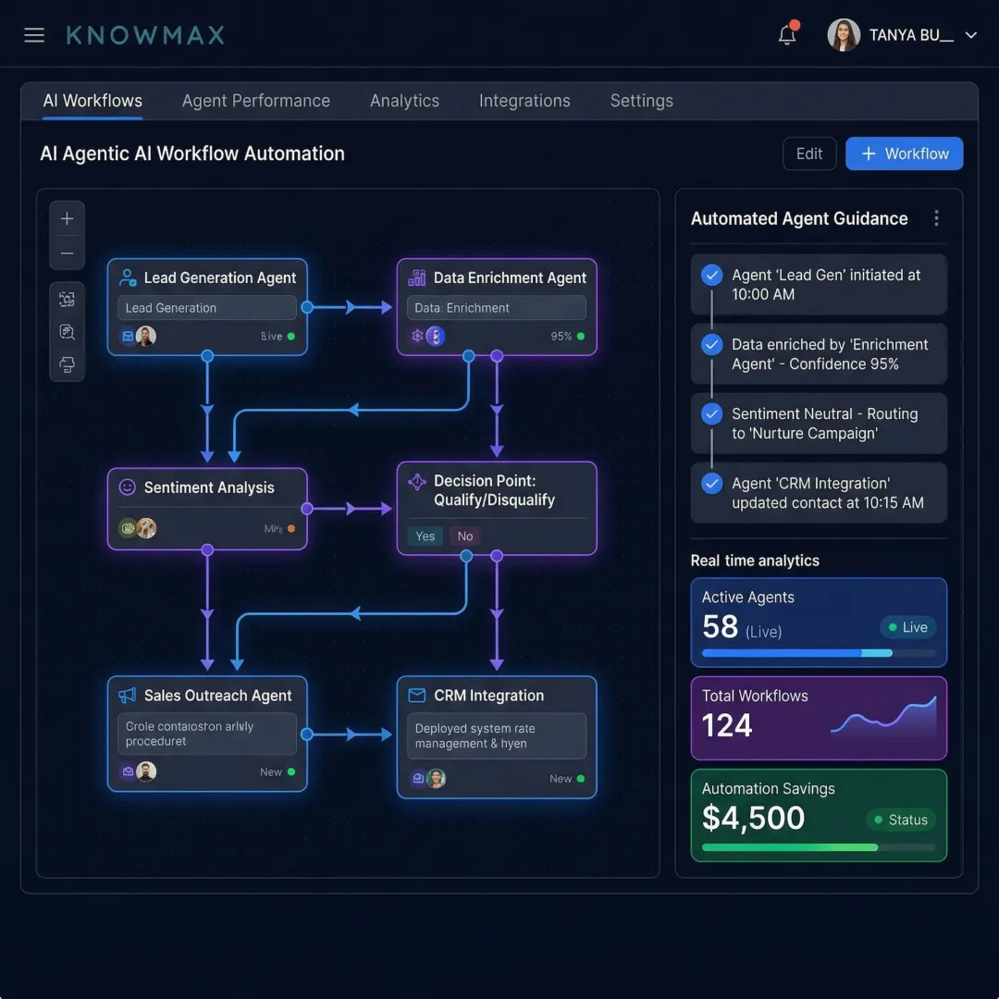Click the 124 total workflows value
Image resolution: width=999 pixels, height=999 pixels.
coord(727,725)
